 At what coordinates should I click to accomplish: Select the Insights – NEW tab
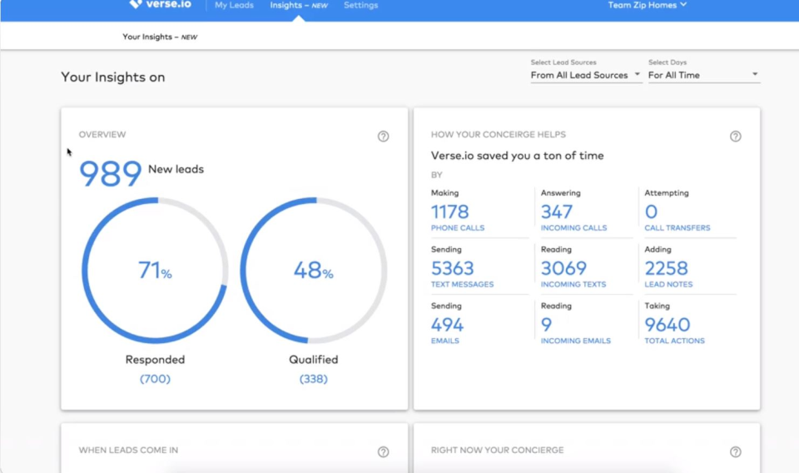point(299,5)
